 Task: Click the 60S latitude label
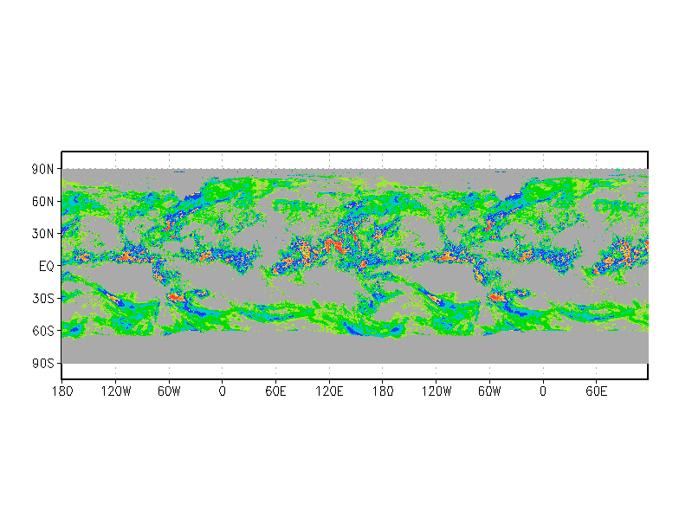43,331
